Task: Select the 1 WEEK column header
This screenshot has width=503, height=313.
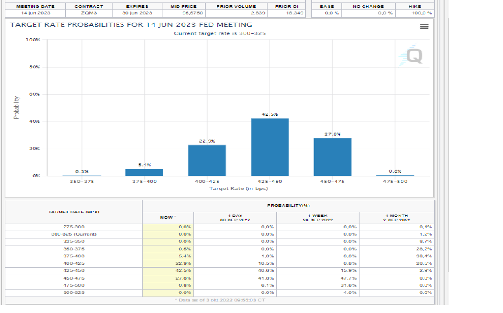Action: point(317,217)
